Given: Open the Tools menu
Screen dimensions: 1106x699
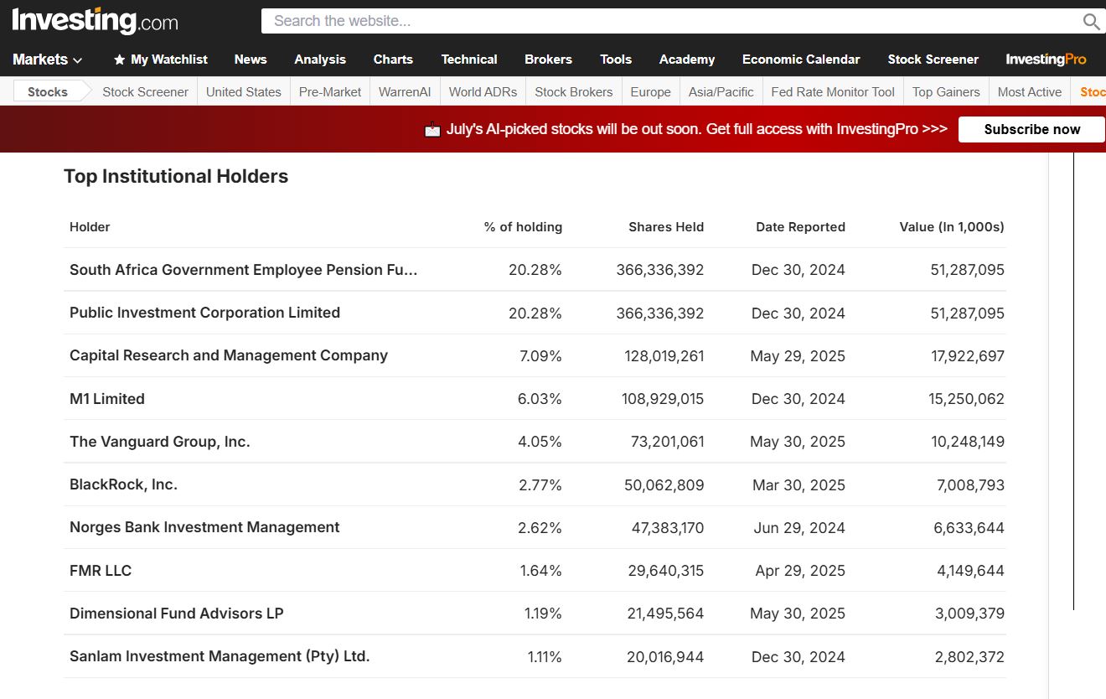Looking at the screenshot, I should (616, 60).
